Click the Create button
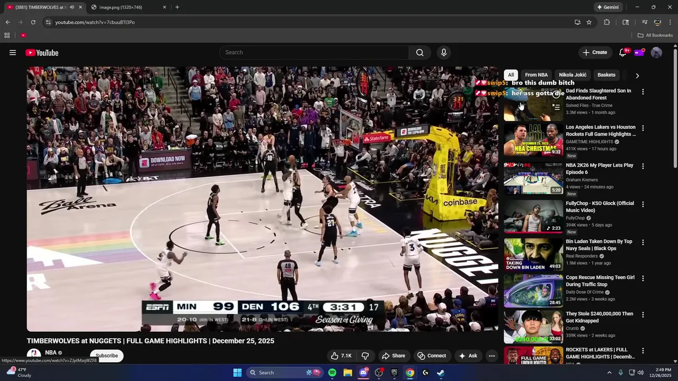This screenshot has width=678, height=381. coord(595,52)
